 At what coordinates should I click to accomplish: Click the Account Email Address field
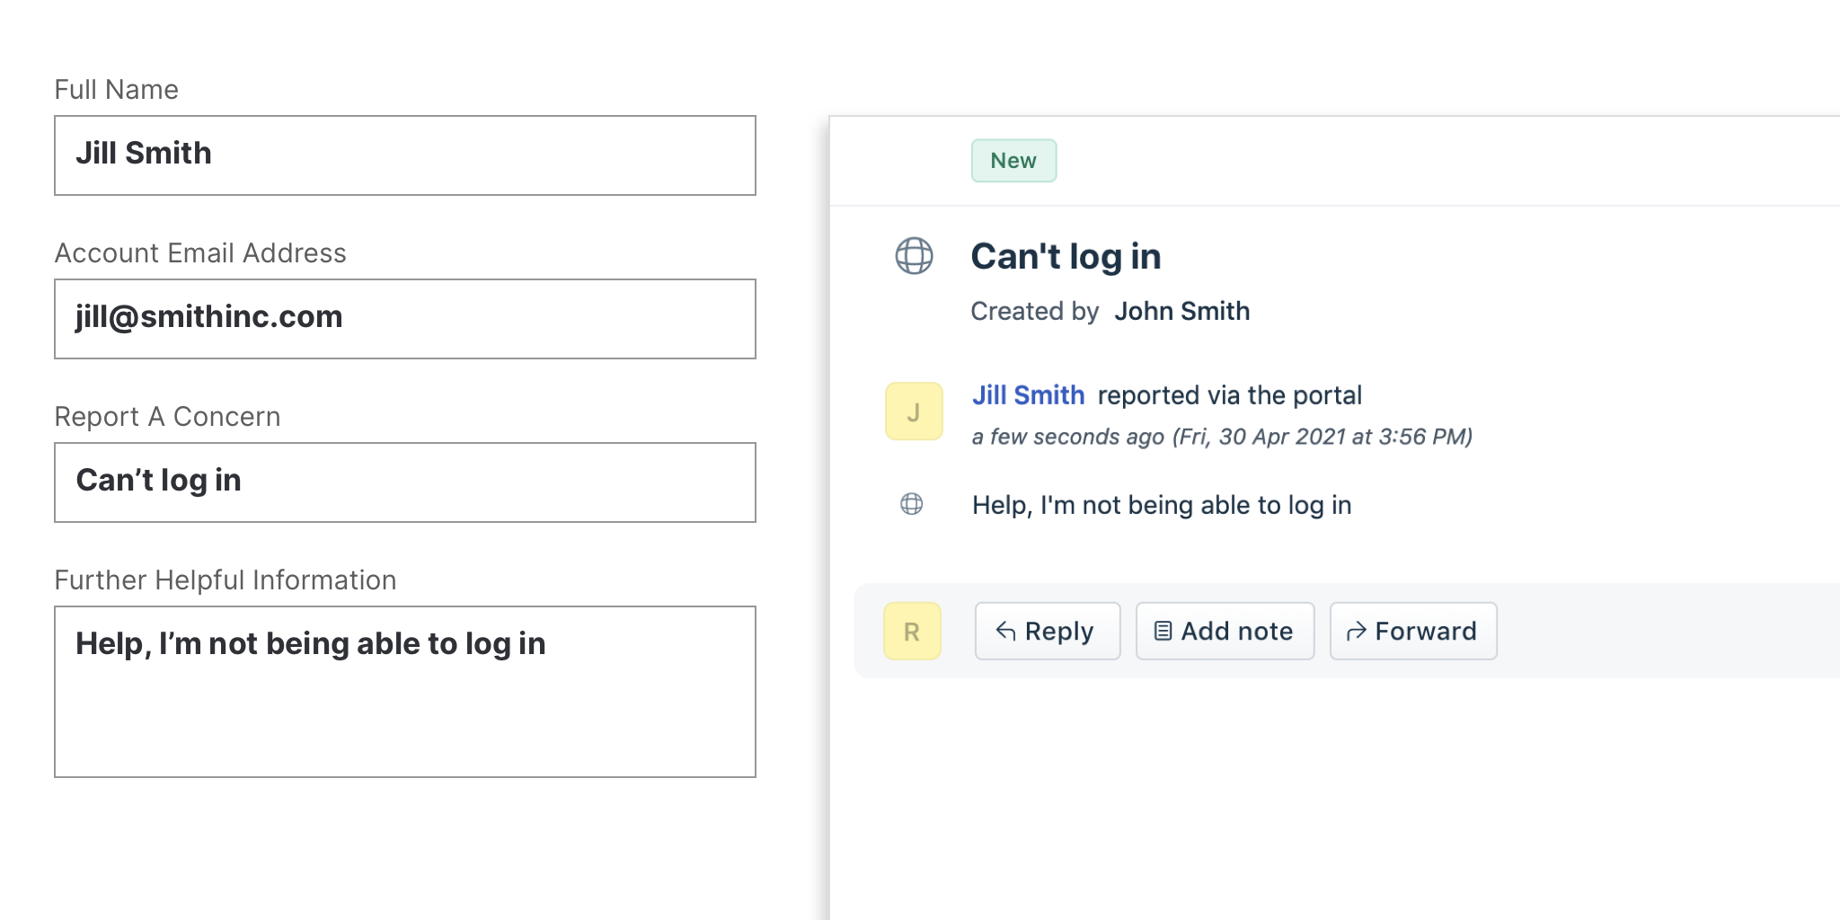click(x=404, y=319)
